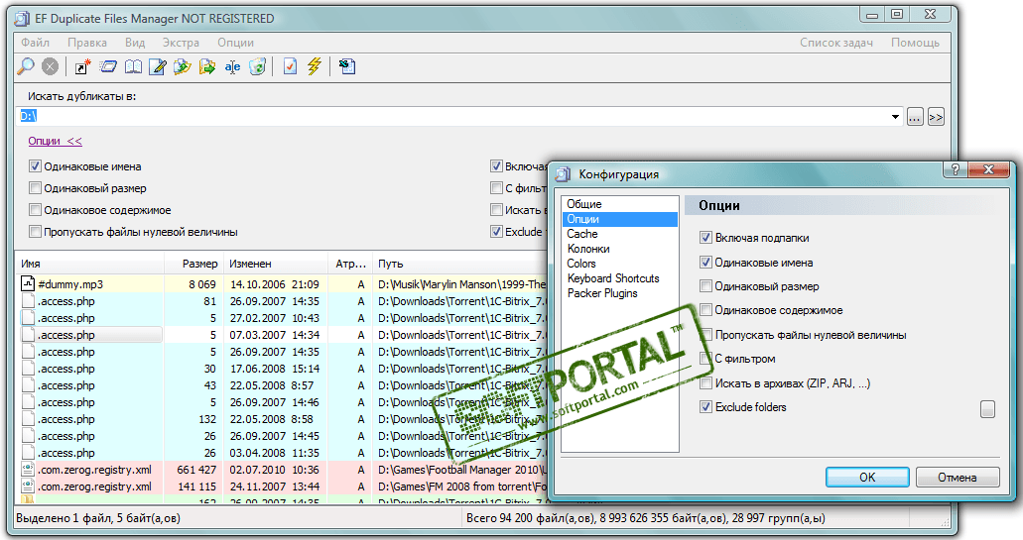Click file icon of .access.php dated 27.02.2007

pyautogui.click(x=28, y=318)
